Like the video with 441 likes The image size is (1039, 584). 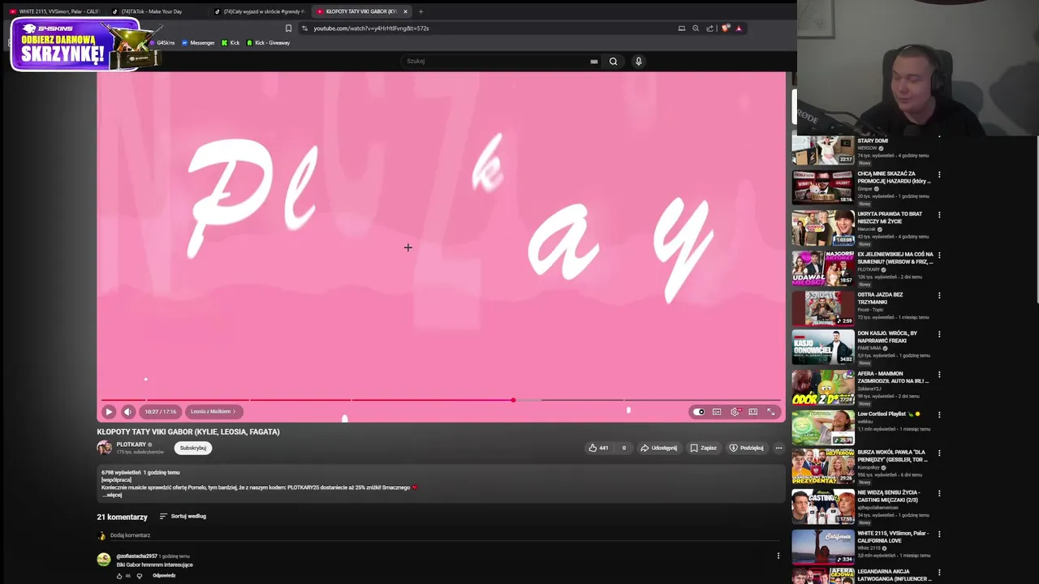point(599,448)
